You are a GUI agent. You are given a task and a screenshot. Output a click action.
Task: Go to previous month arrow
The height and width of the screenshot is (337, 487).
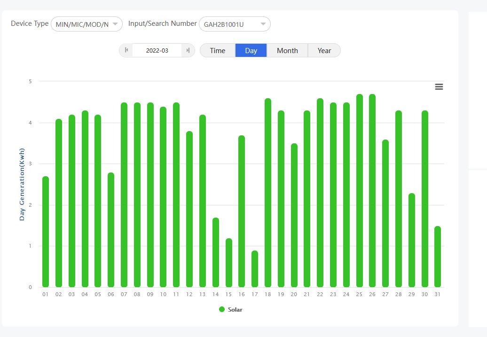[126, 50]
